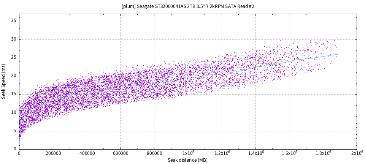Click the 1.6x10^6 x-axis tick label
The width and height of the screenshot is (365, 164).
289,153
